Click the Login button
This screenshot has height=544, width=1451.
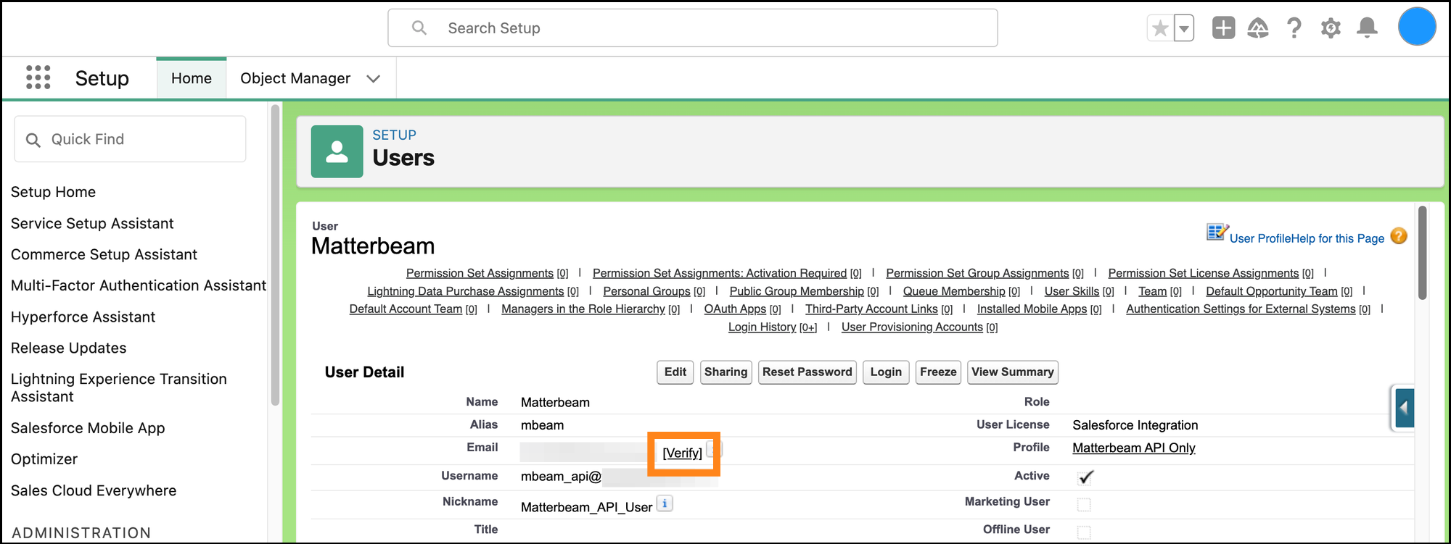point(886,372)
